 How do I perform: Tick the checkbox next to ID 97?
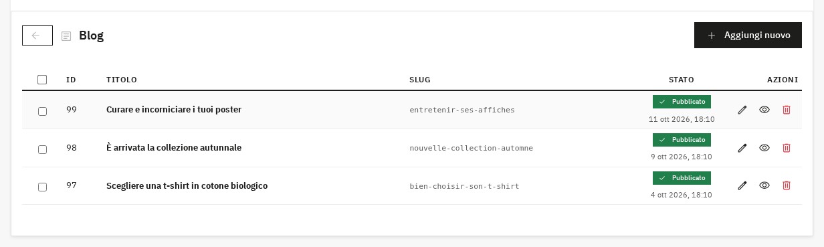[x=42, y=187]
